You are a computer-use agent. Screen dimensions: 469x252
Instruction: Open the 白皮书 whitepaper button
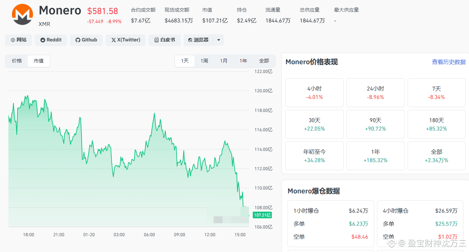click(165, 40)
